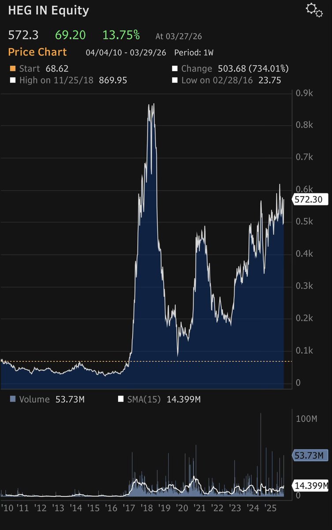Screen dimensions: 332x530
Task: Click the 14.399M SMA axis flag
Action: tap(310, 486)
